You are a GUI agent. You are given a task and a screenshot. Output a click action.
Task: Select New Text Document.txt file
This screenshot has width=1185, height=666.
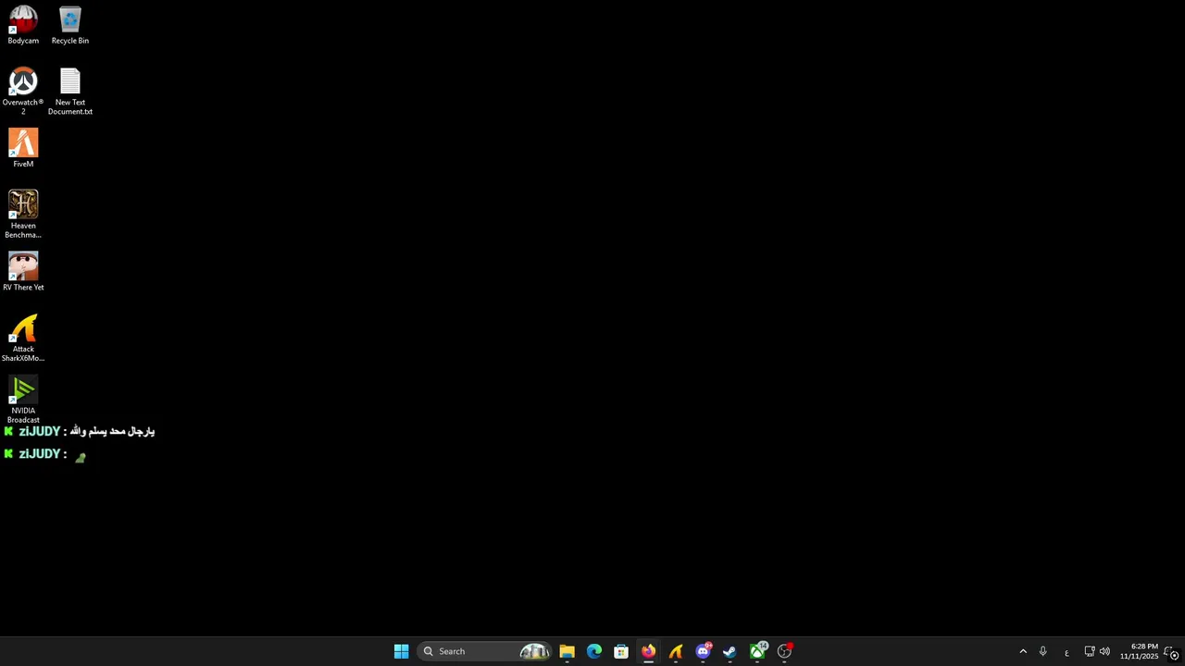(x=70, y=91)
